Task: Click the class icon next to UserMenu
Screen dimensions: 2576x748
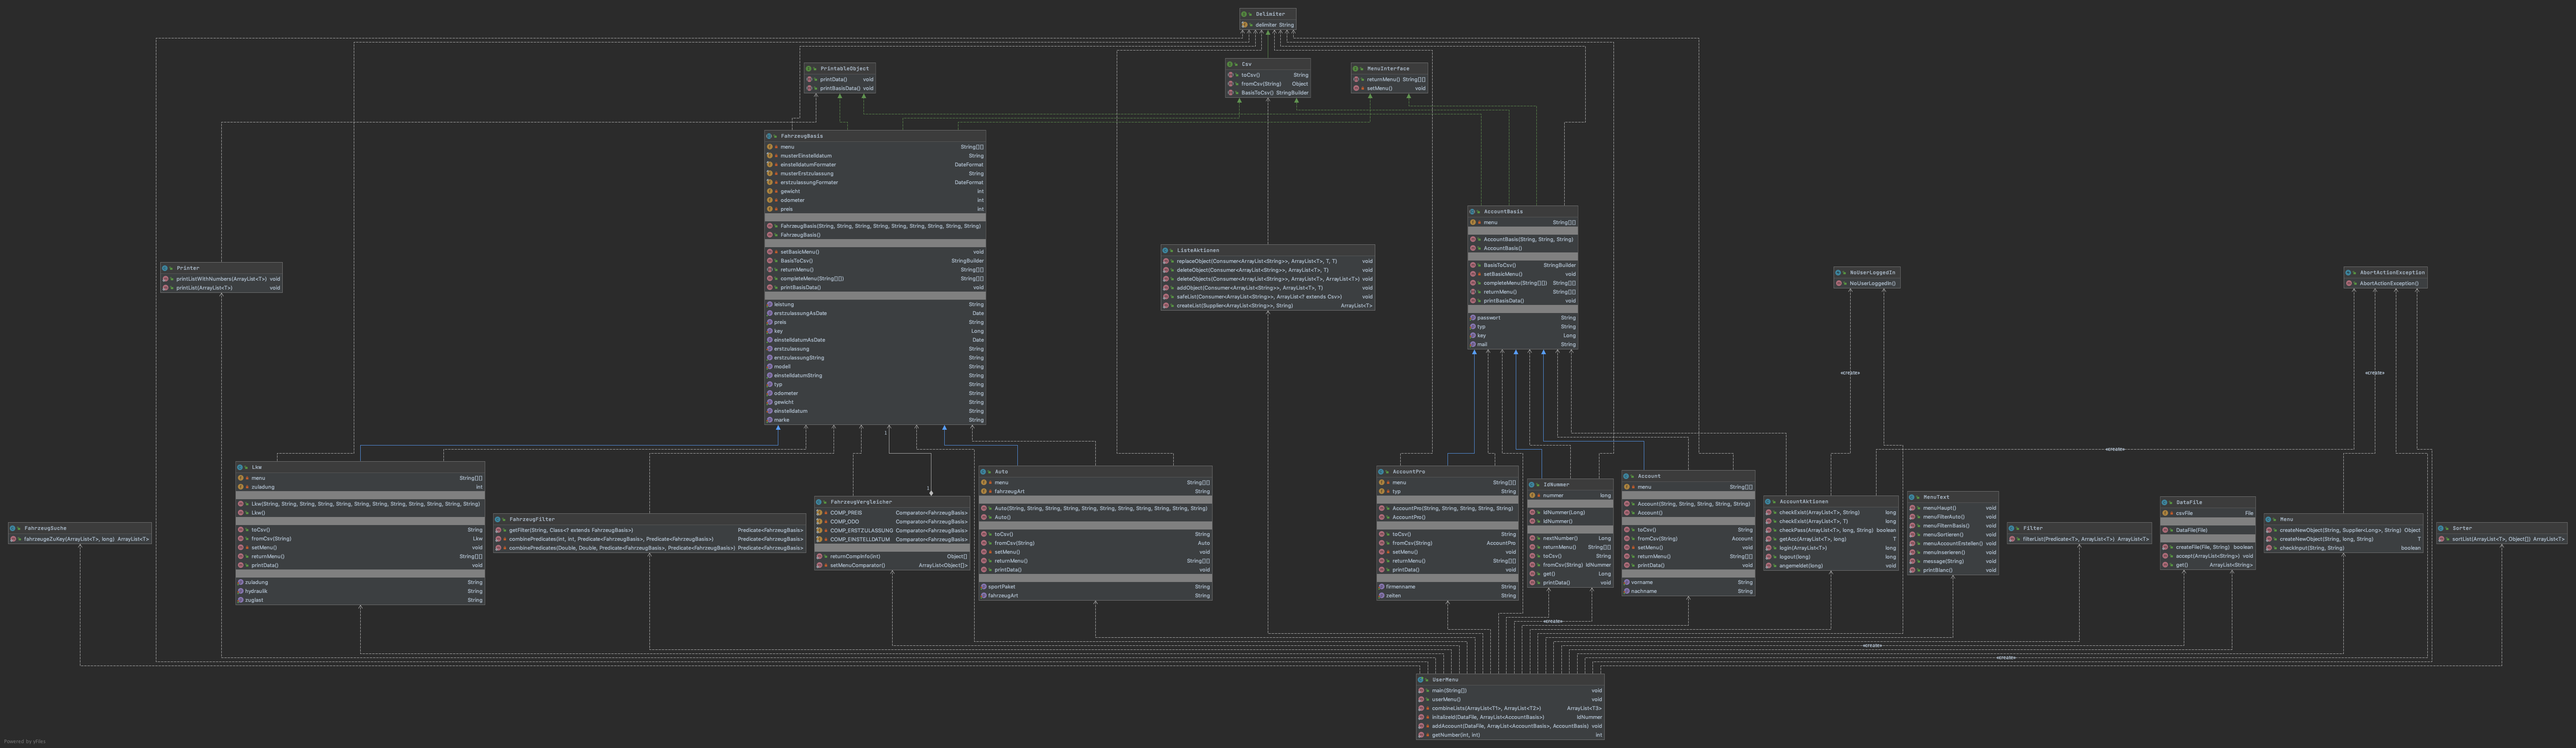Action: 1421,680
